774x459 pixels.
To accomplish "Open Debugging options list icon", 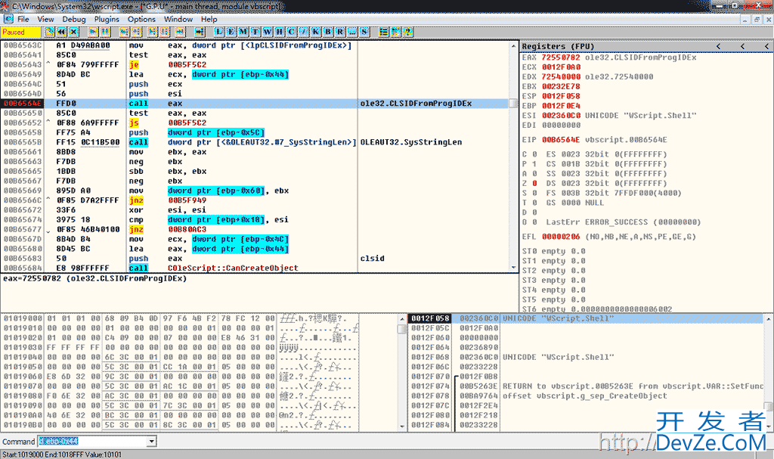I will coord(383,32).
